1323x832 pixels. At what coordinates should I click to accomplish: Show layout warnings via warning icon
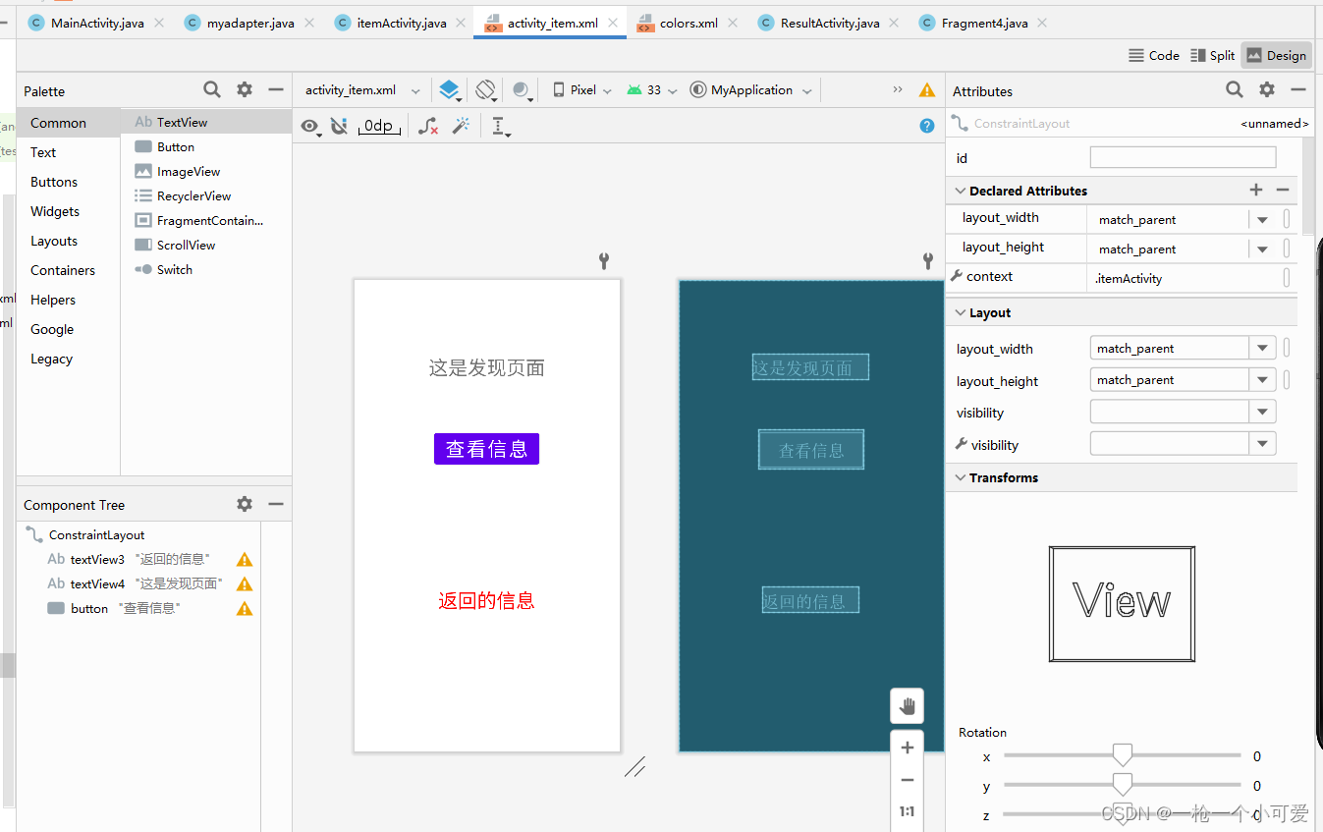(926, 89)
